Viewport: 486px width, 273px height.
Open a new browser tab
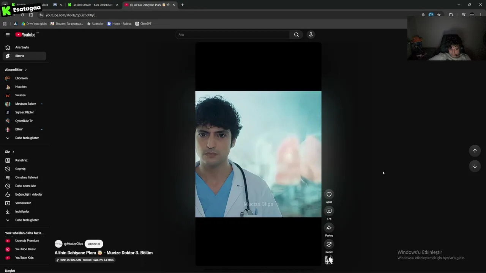[x=182, y=5]
